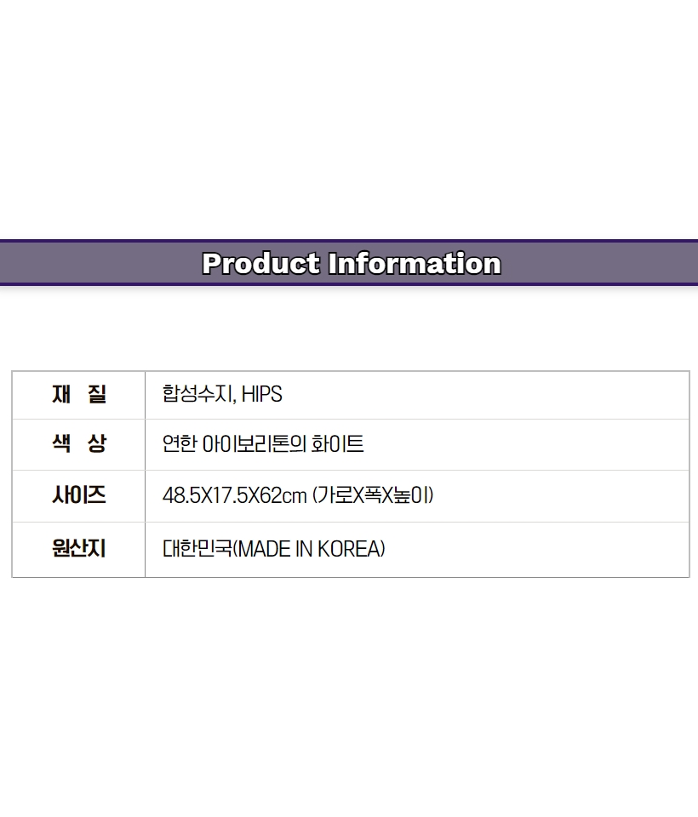Select the 원산지 label cell
The image size is (698, 817).
[x=78, y=549]
